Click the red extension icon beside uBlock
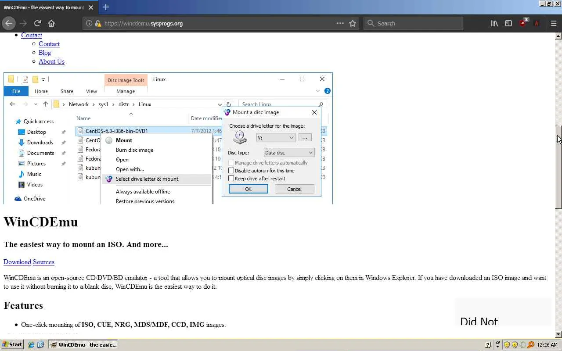The height and width of the screenshot is (351, 562). (x=537, y=23)
